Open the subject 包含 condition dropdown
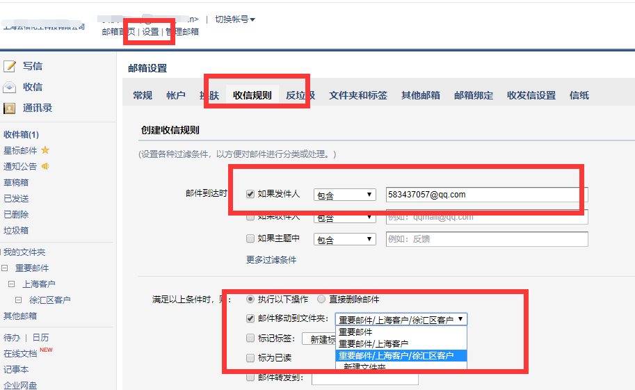The width and height of the screenshot is (635, 390). pos(345,240)
